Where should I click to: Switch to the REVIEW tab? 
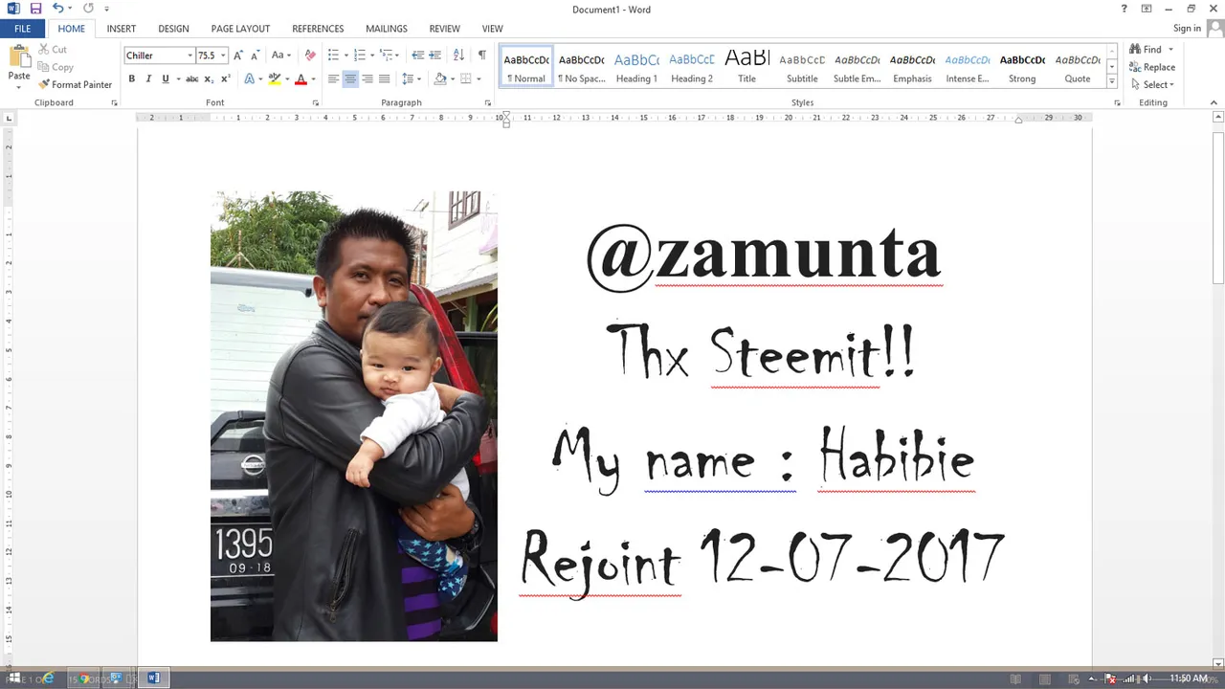444,29
